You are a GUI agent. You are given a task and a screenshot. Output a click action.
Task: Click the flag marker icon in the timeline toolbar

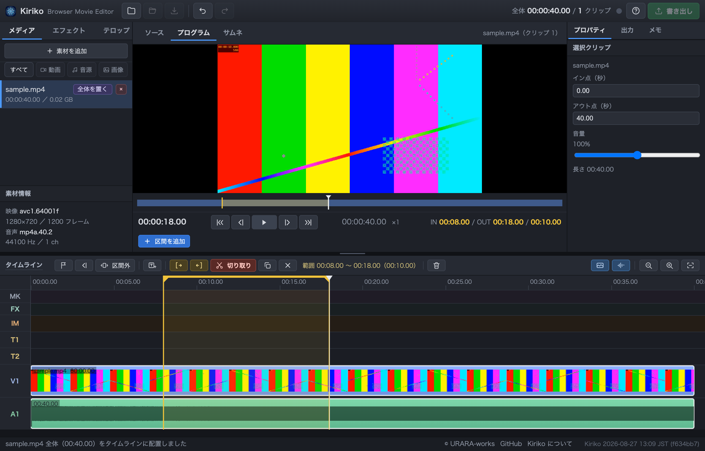pos(63,265)
